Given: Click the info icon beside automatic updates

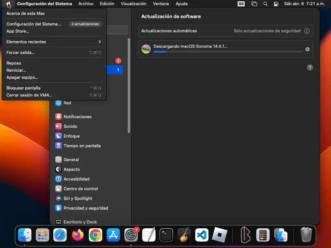Looking at the screenshot, I should [x=307, y=31].
